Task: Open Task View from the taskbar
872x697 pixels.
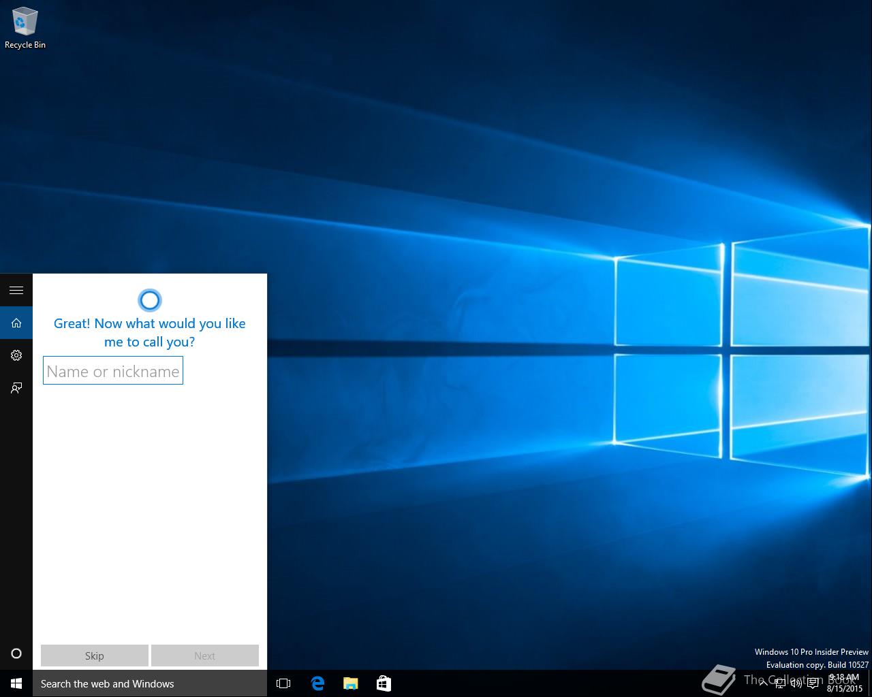Action: [283, 683]
